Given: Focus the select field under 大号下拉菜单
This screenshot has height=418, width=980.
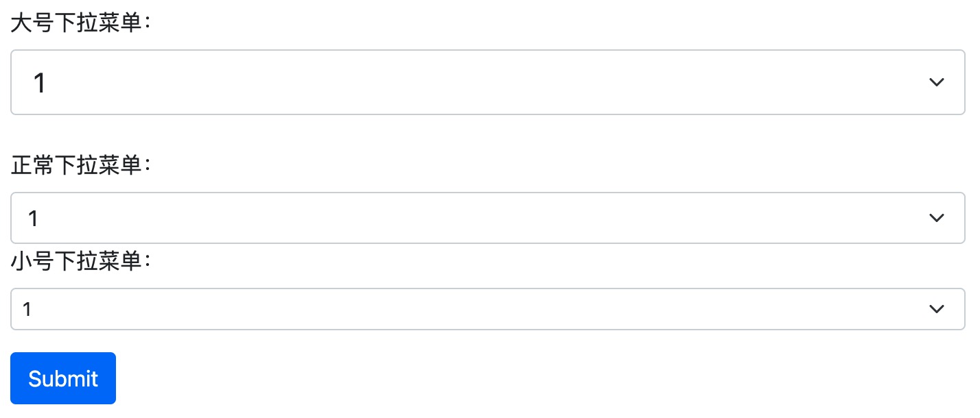Looking at the screenshot, I should coord(487,82).
